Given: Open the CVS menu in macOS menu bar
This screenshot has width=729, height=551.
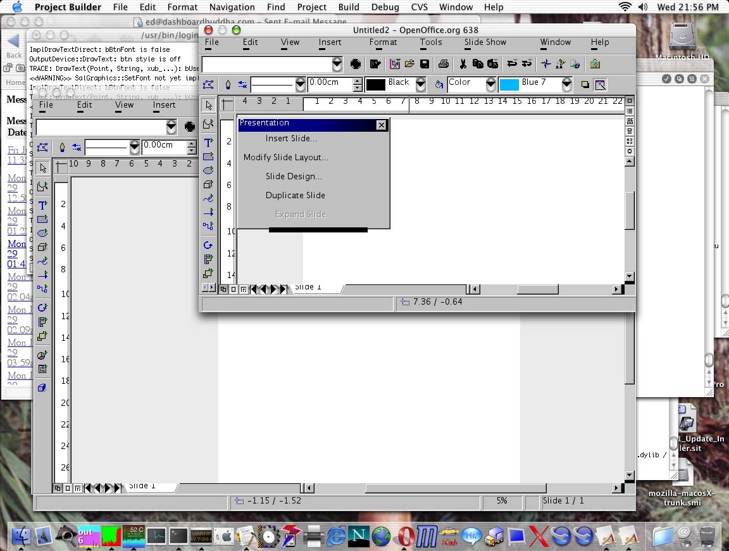Looking at the screenshot, I should pyautogui.click(x=420, y=7).
